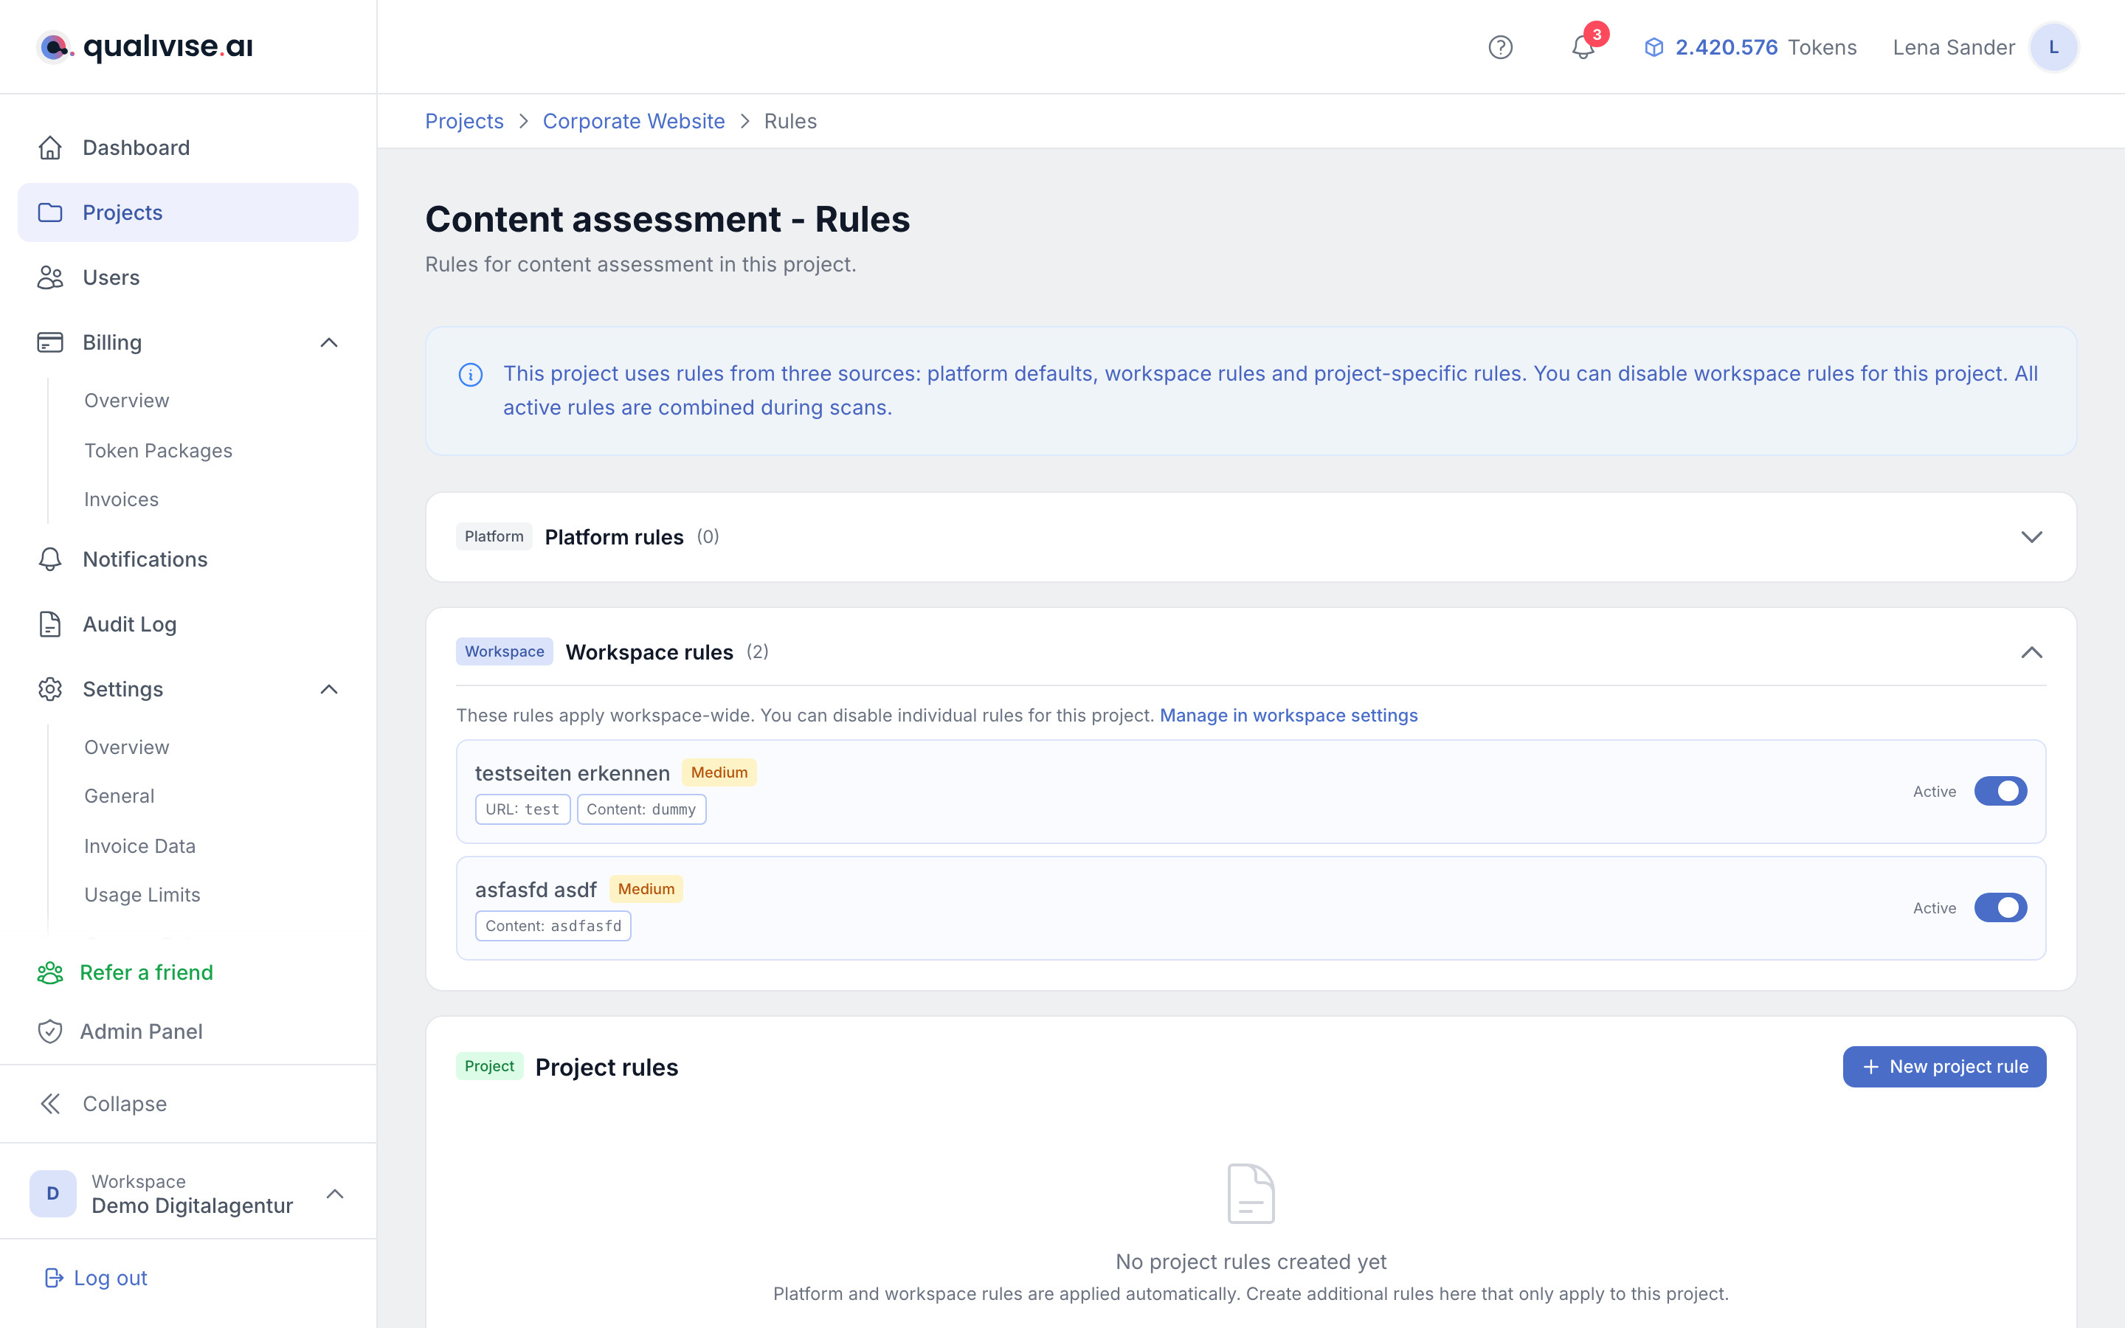Click the URL: test tag
Viewport: 2125px width, 1328px height.
522,809
